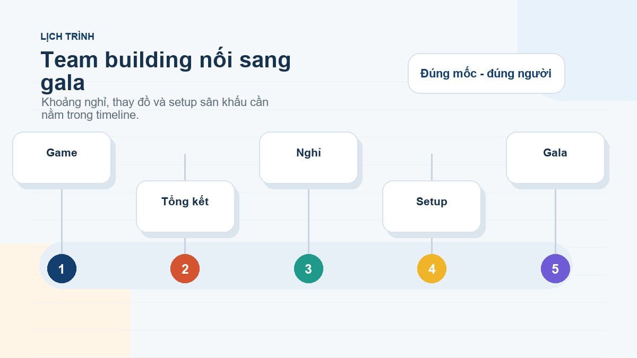This screenshot has height=358, width=637.
Task: Click the Đúng mốc - đúng người badge
Action: (486, 73)
